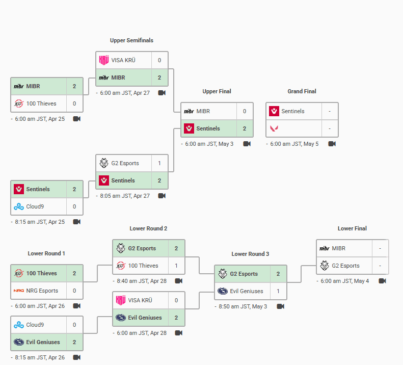403x365 pixels.
Task: Click the VISA KRÜ logo in Upper Semifinals
Action: click(104, 60)
